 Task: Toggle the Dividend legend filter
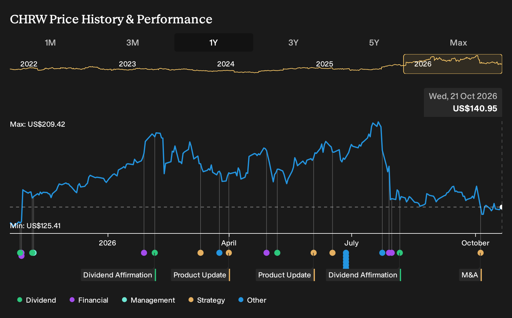(x=37, y=300)
